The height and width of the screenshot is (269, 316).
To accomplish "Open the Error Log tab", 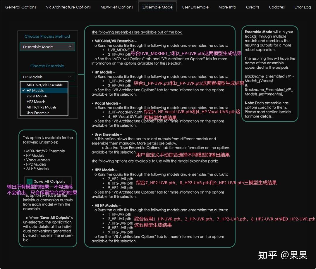I will pyautogui.click(x=303, y=7).
